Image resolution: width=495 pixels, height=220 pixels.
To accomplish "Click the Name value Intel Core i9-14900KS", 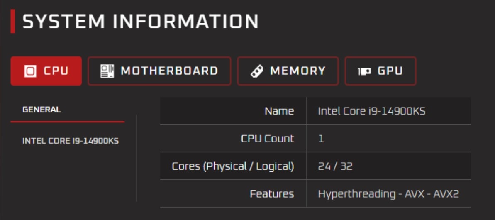I will [x=372, y=111].
